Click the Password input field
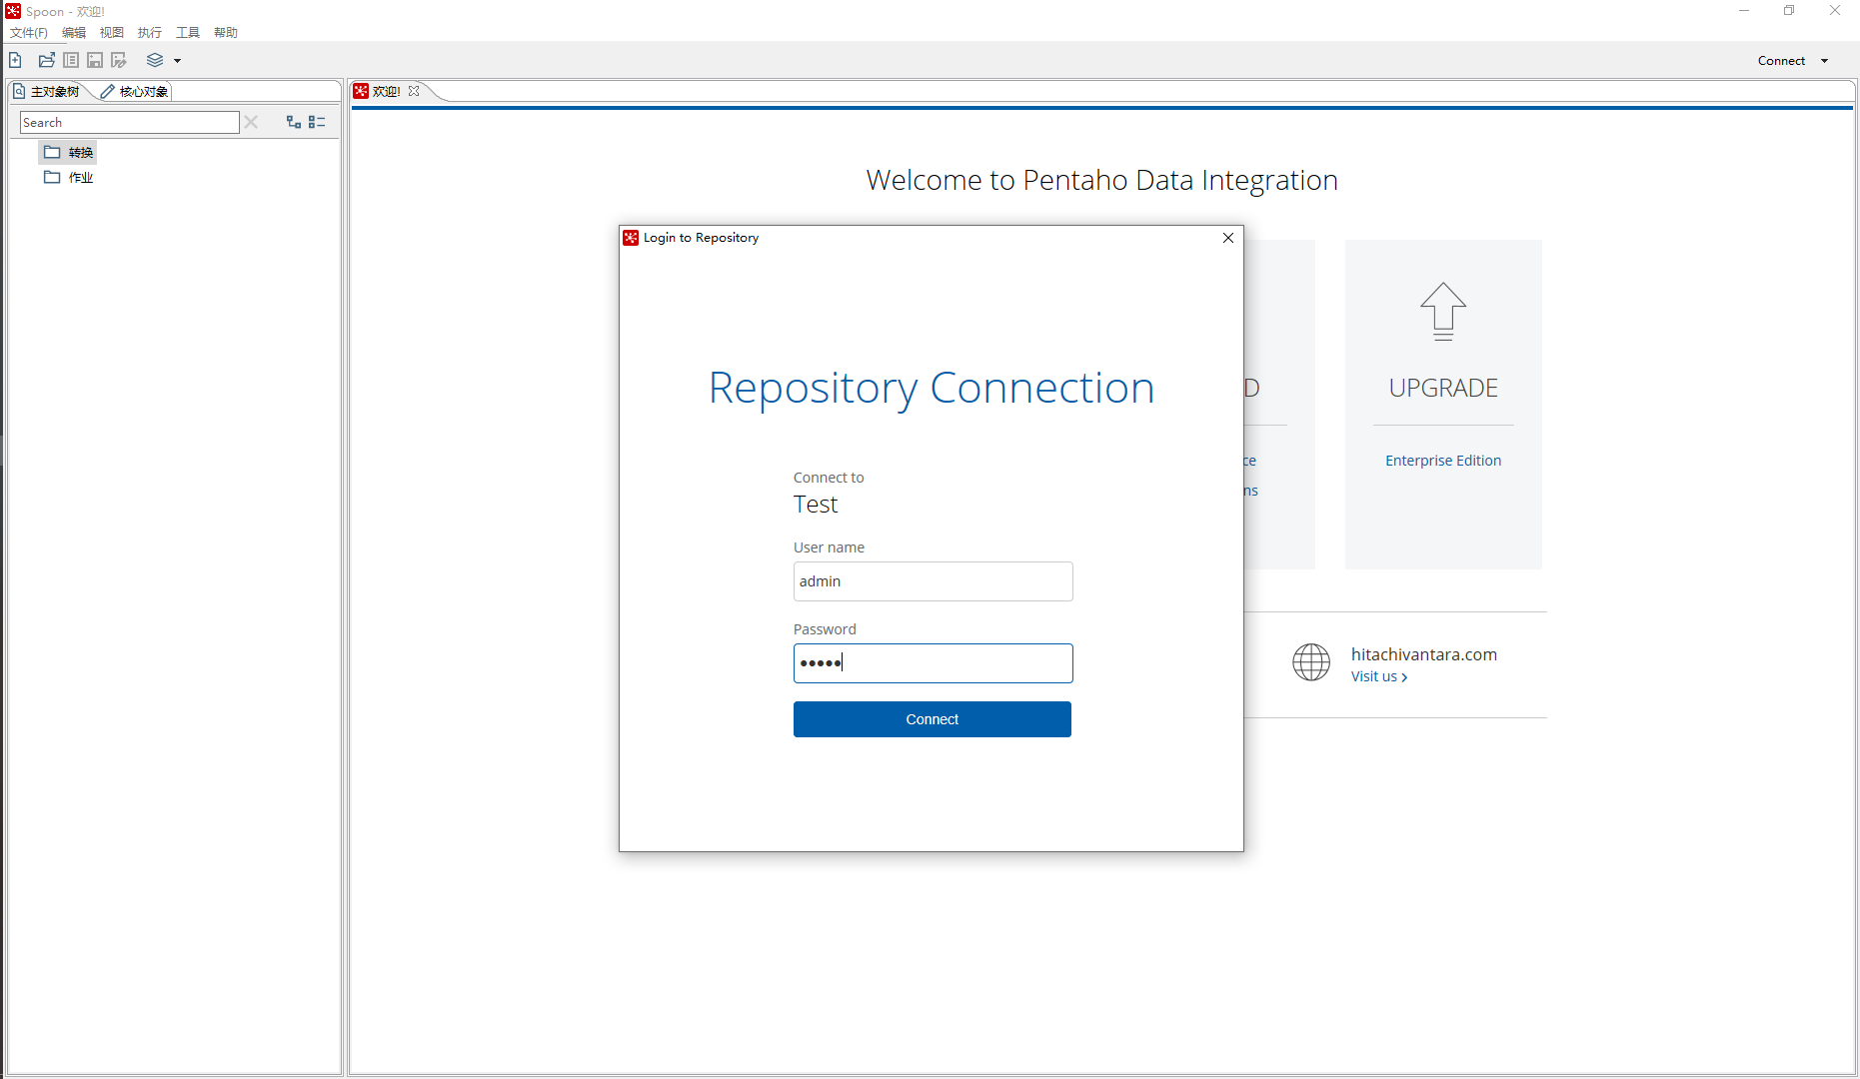1860x1079 pixels. coord(933,663)
